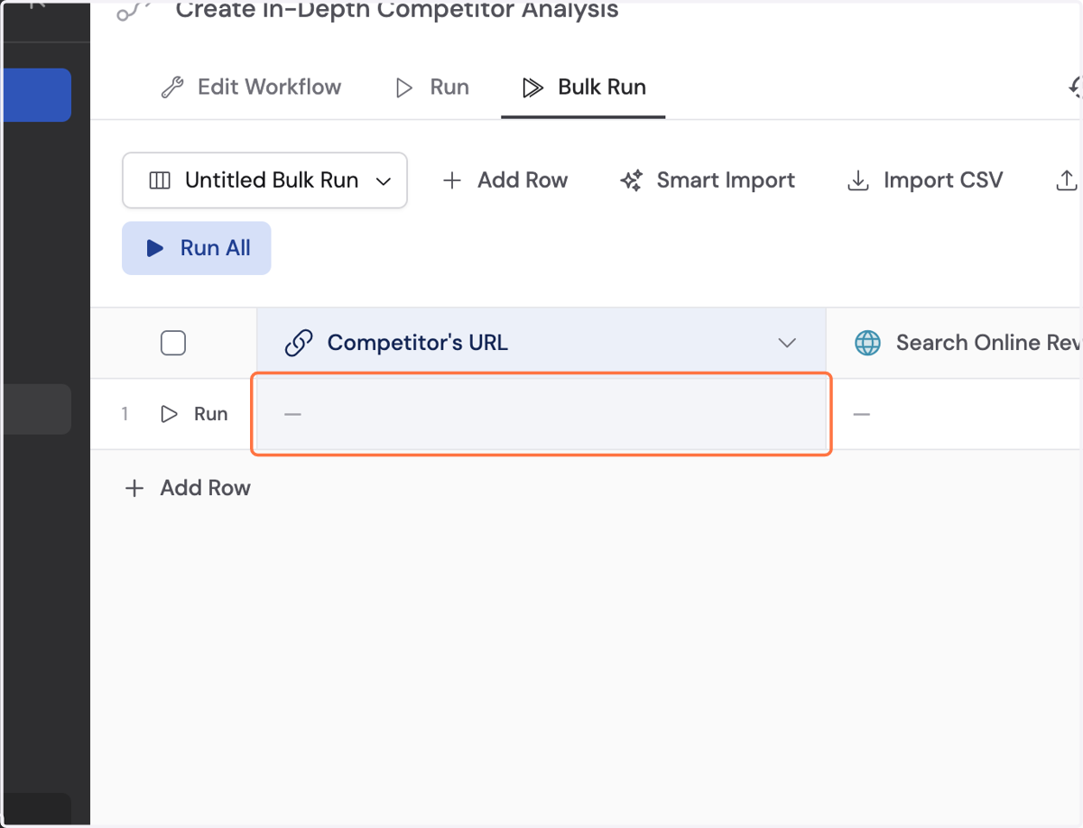Viewport: 1083px width, 828px height.
Task: Expand the Competitor's URL column chevron
Action: click(787, 343)
